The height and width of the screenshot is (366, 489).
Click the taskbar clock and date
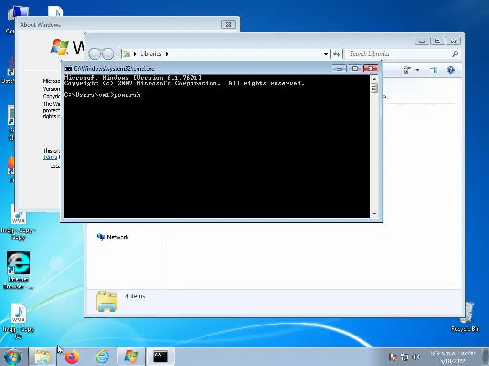pos(452,357)
